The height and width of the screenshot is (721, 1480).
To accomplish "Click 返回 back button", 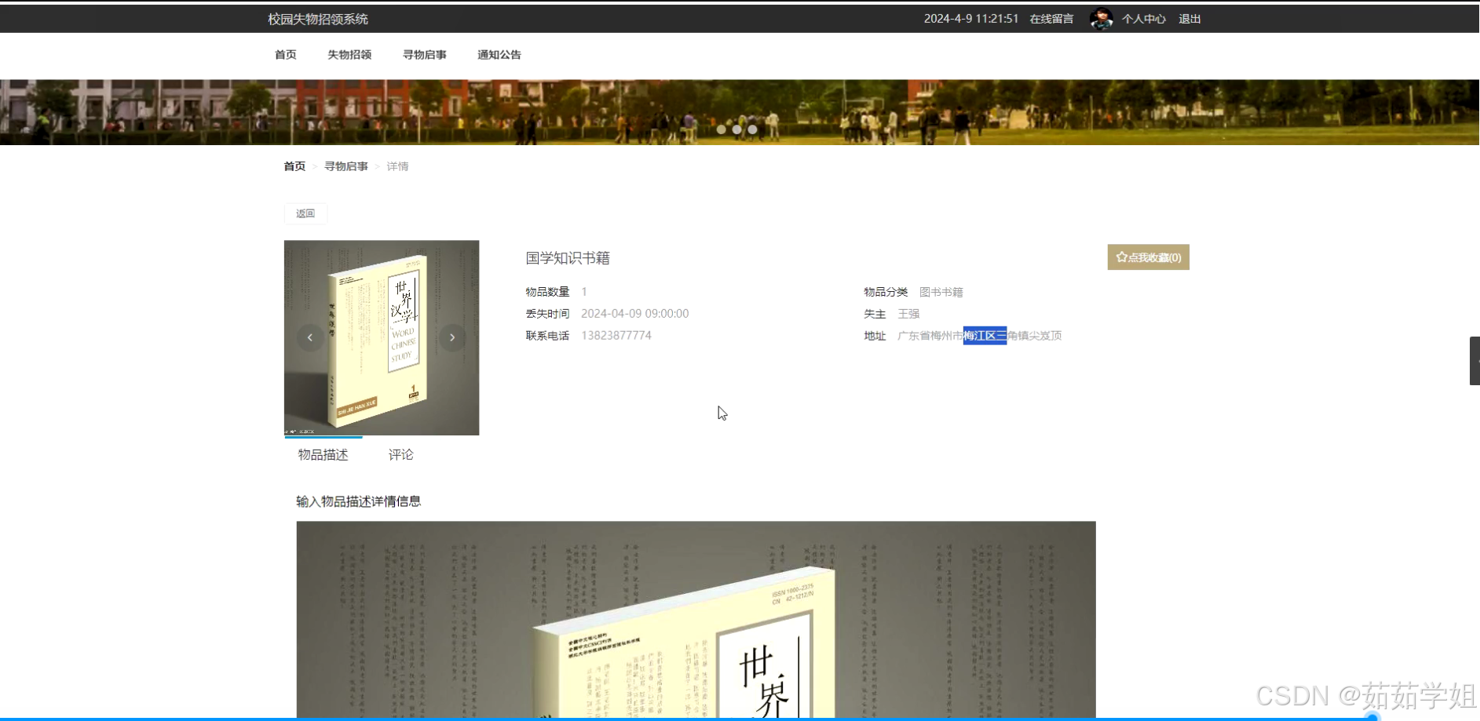I will [x=305, y=213].
